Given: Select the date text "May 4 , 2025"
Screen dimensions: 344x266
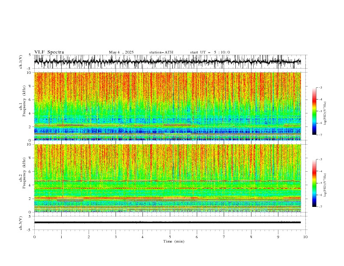Looking at the screenshot, I should click(121, 52).
